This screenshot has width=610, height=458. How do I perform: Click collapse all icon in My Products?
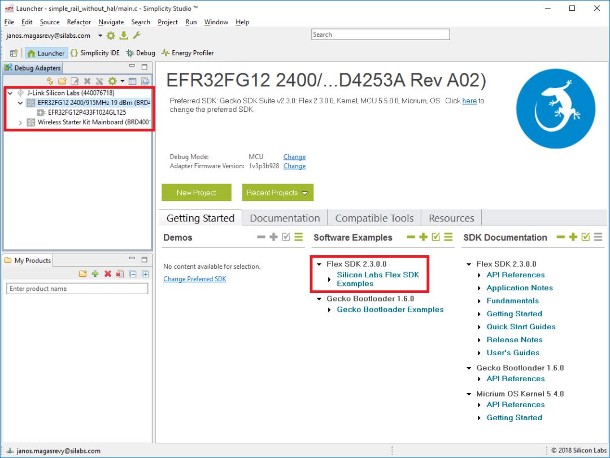click(133, 274)
